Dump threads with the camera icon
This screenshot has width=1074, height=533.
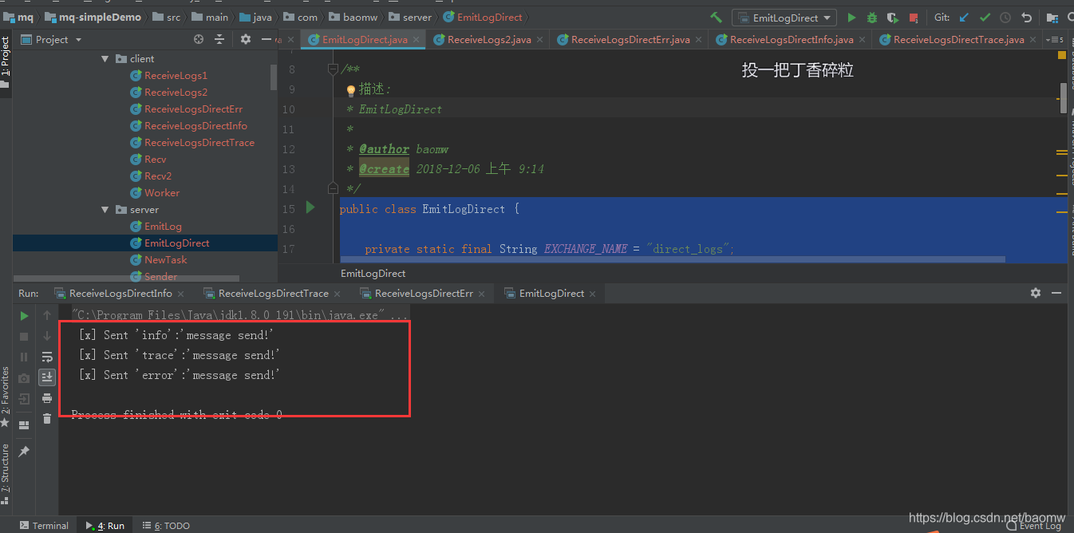[24, 378]
